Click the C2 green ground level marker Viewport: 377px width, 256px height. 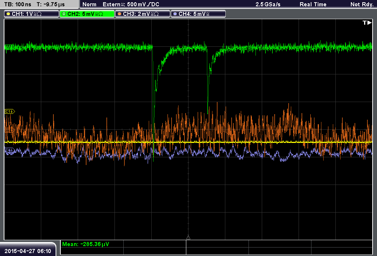click(x=9, y=47)
